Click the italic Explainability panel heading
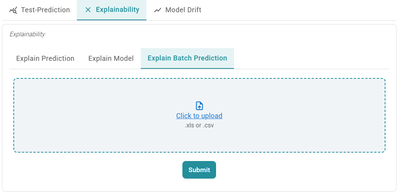The width and height of the screenshot is (400, 192). click(x=27, y=34)
